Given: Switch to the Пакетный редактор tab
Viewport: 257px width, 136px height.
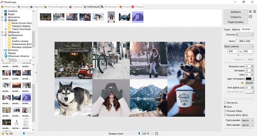Looking at the screenshot, I should tap(56, 7).
